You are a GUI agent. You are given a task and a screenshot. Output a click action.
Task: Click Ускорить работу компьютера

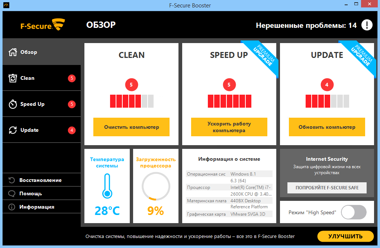click(229, 127)
